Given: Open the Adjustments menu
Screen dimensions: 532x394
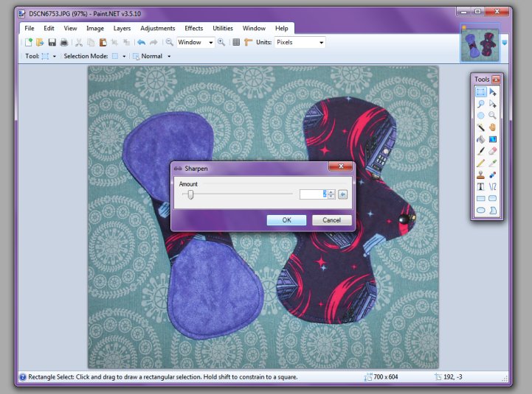Looking at the screenshot, I should (157, 28).
